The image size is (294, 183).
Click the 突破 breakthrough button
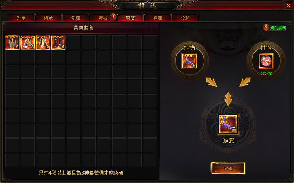tap(228, 168)
